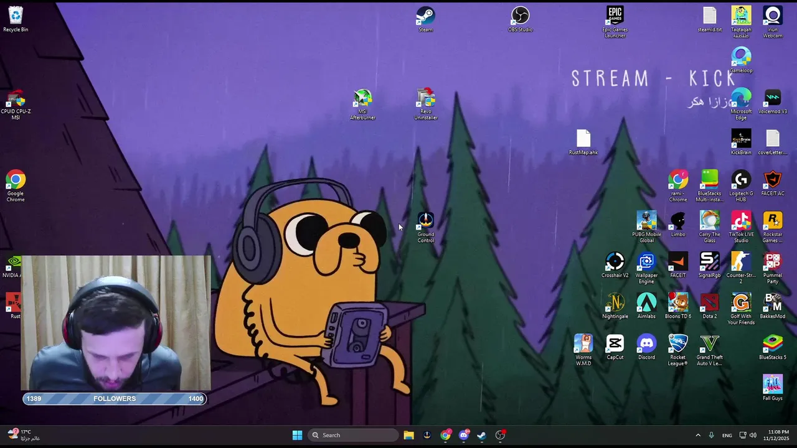Select the coverLetter file icon
This screenshot has width=797, height=448.
773,142
